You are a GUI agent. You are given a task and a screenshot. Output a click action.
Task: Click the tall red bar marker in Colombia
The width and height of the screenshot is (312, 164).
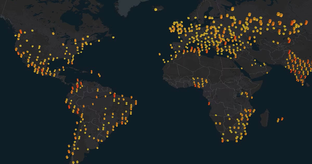[77, 86]
